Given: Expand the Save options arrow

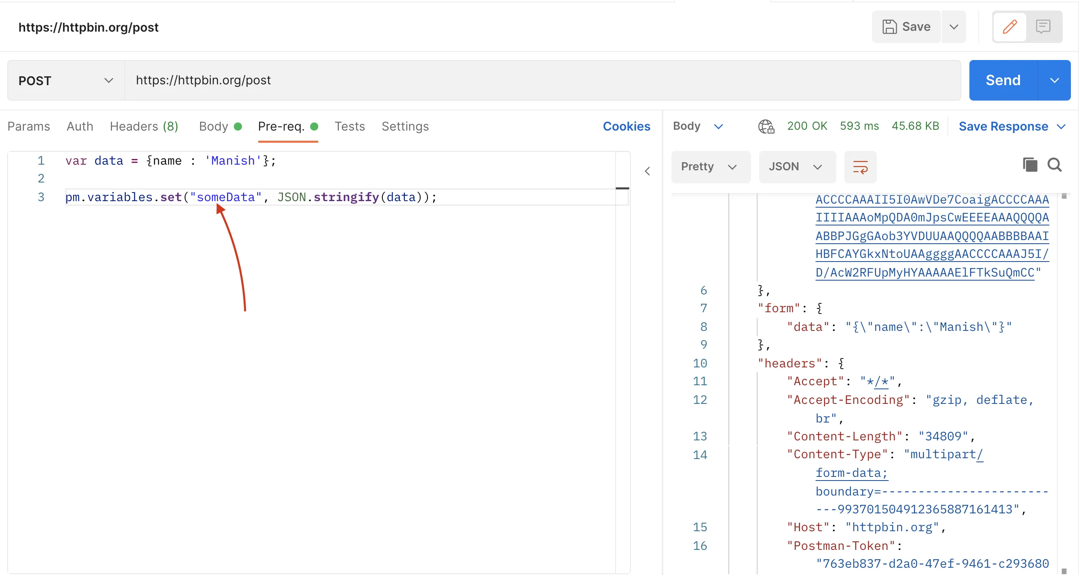Looking at the screenshot, I should point(954,27).
